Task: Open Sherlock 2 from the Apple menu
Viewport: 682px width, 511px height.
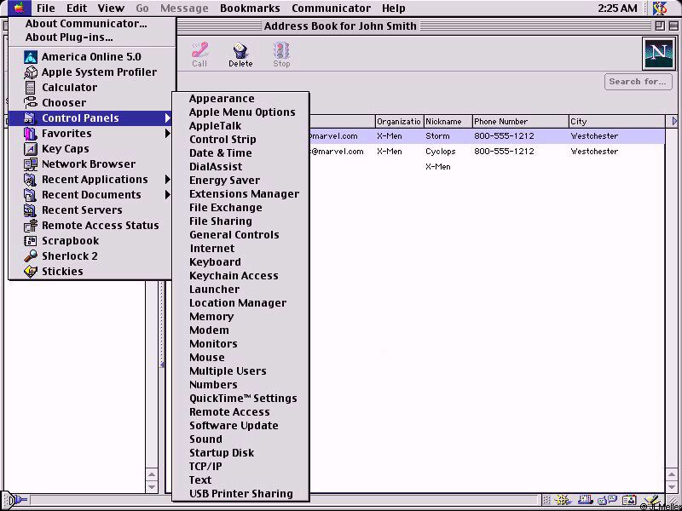Action: pyautogui.click(x=69, y=256)
